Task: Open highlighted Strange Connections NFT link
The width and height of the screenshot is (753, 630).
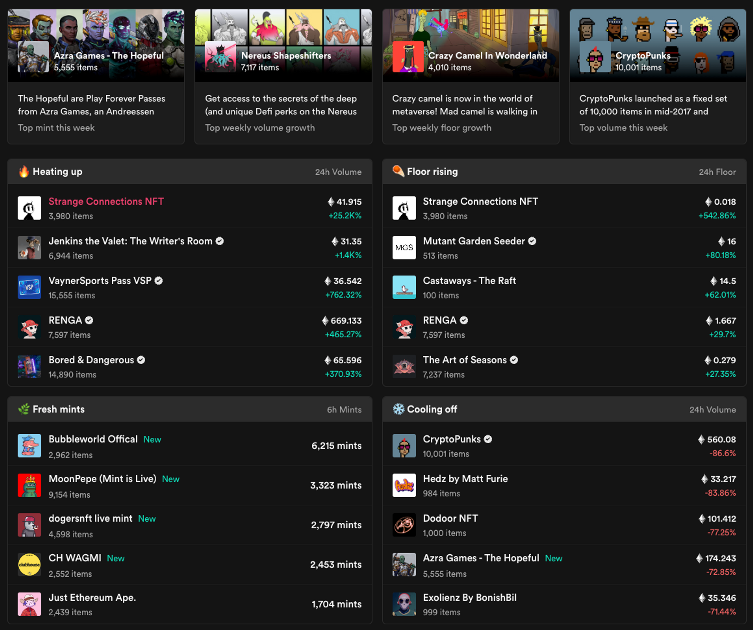Action: pyautogui.click(x=106, y=201)
